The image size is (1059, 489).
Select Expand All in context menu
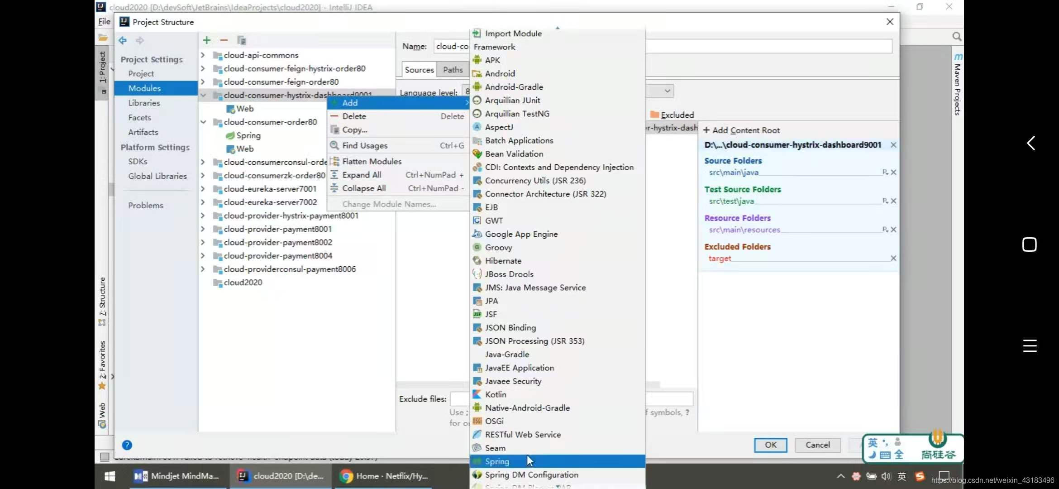(398, 175)
